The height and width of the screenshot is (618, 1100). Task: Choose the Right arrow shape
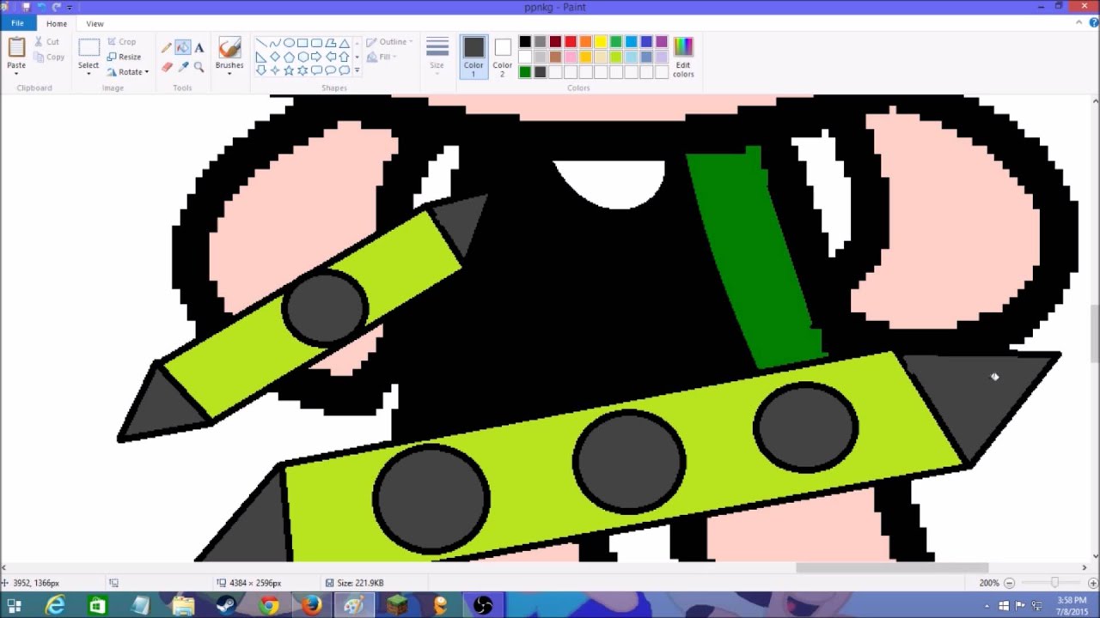coord(316,57)
